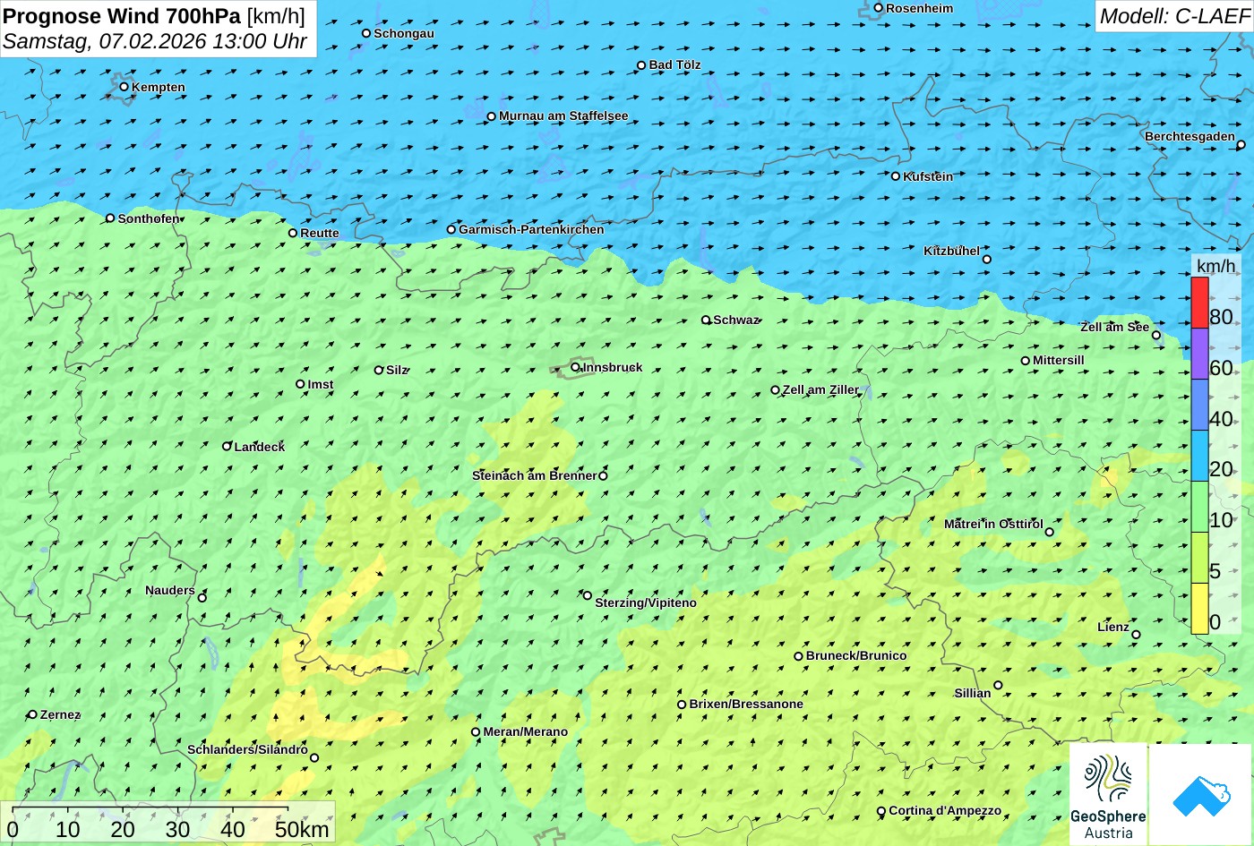The image size is (1254, 846).
Task: Click the Zell am See marker
Action: tap(1156, 336)
